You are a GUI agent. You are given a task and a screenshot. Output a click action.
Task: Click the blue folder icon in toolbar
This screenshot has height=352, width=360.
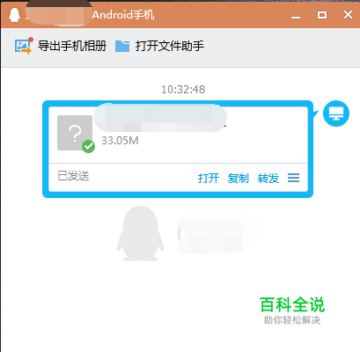click(x=122, y=46)
